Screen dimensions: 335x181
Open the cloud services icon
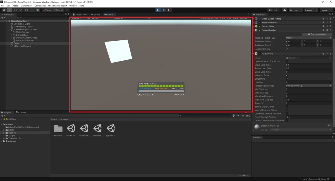point(285,10)
